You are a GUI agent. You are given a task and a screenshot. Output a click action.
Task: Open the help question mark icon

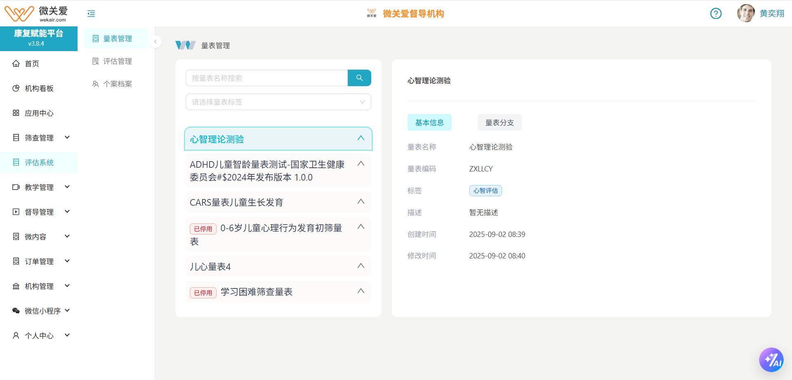716,14
